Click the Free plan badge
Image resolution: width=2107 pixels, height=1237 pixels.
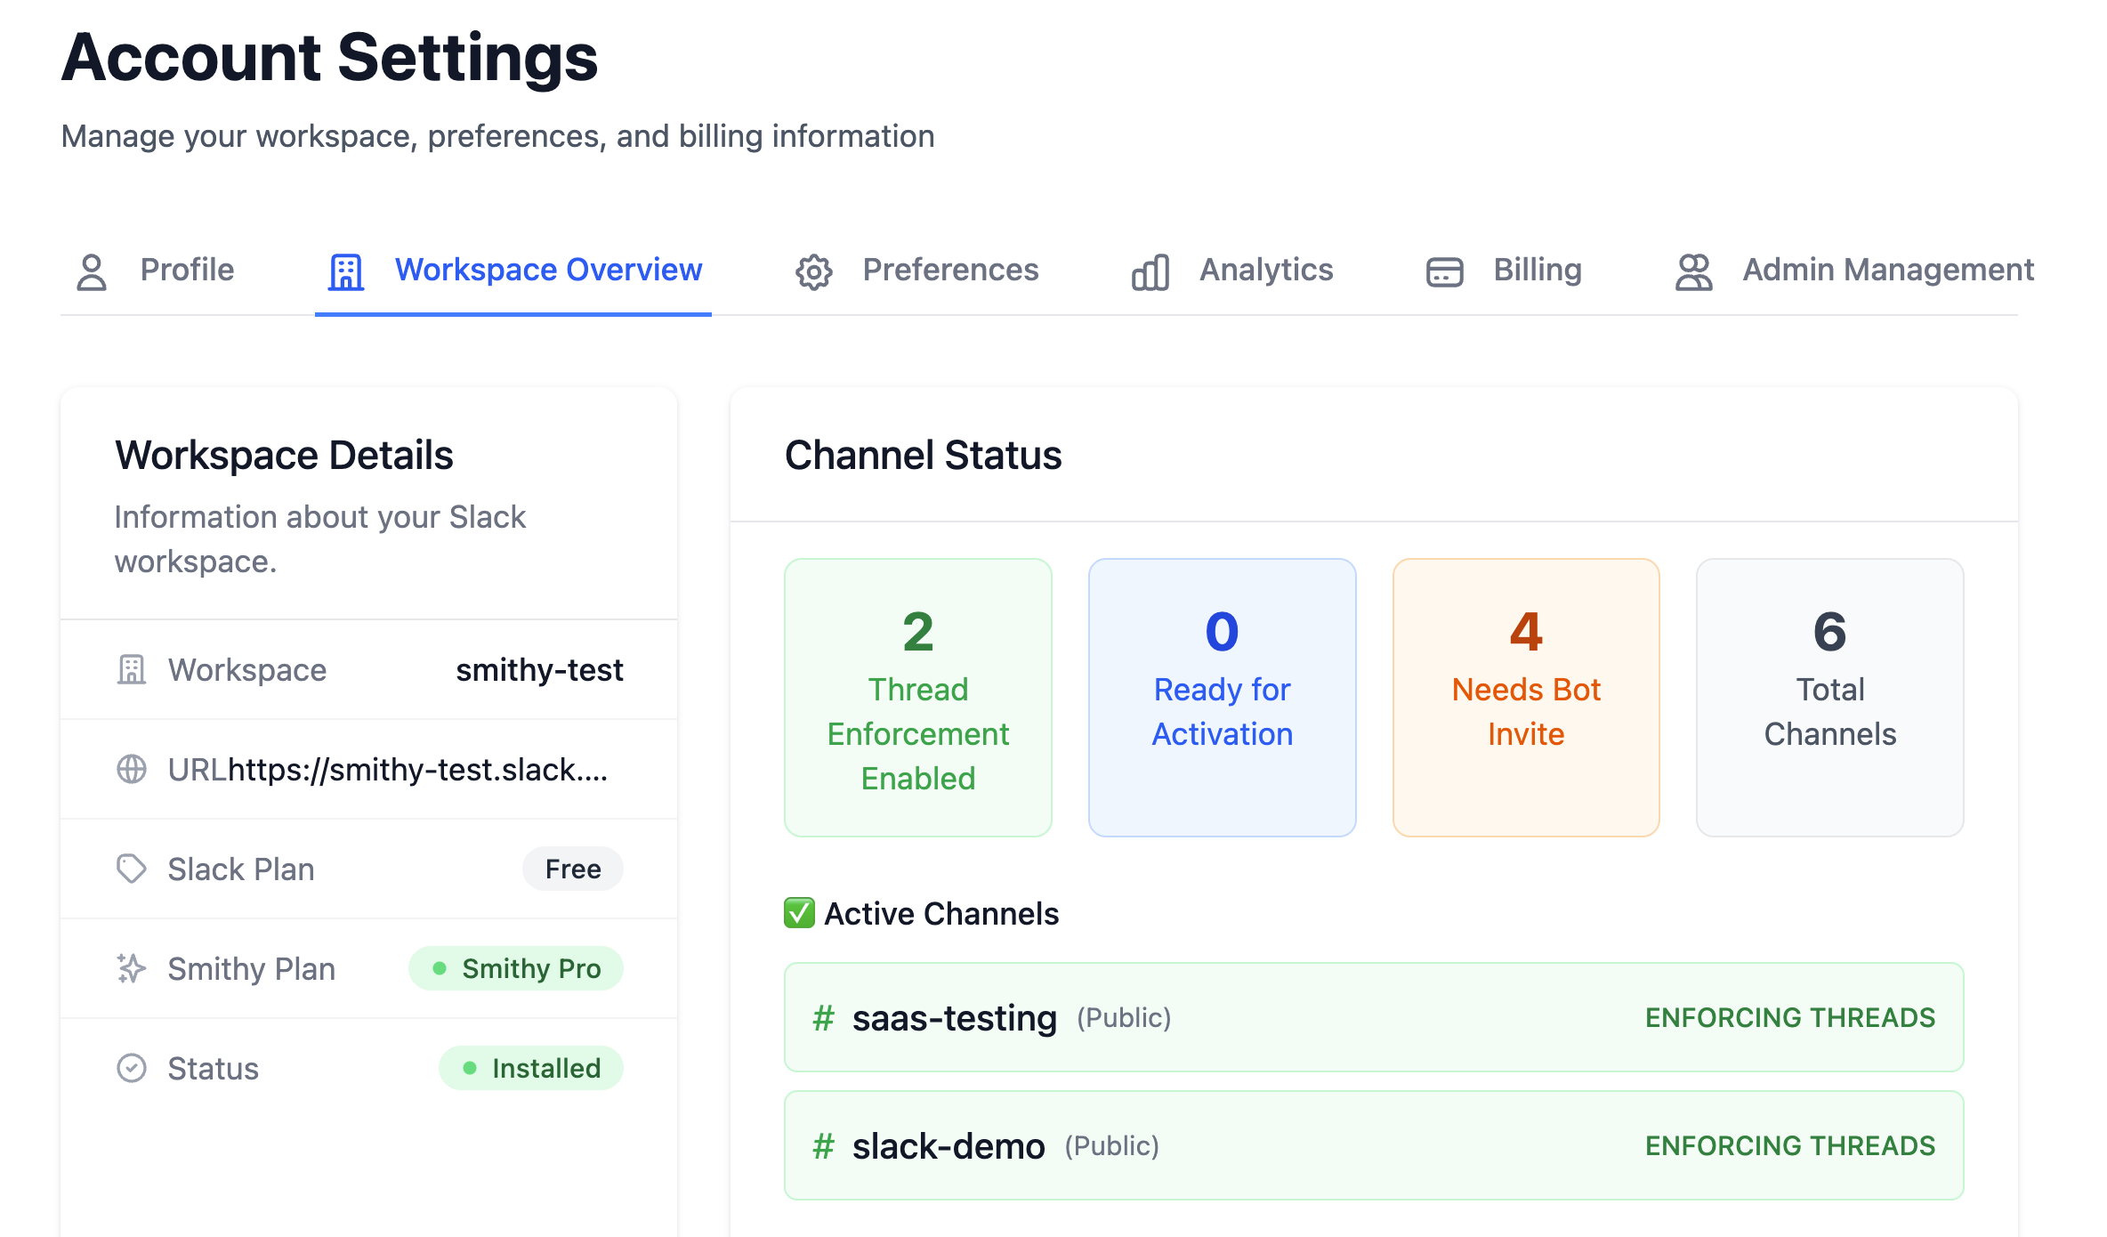[x=572, y=869]
